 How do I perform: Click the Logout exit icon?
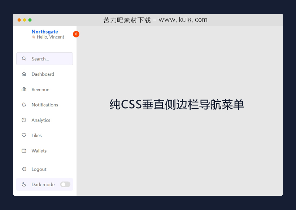point(23,169)
